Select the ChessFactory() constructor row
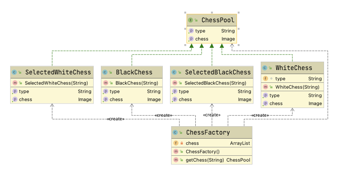The height and width of the screenshot is (174, 346). point(212,152)
